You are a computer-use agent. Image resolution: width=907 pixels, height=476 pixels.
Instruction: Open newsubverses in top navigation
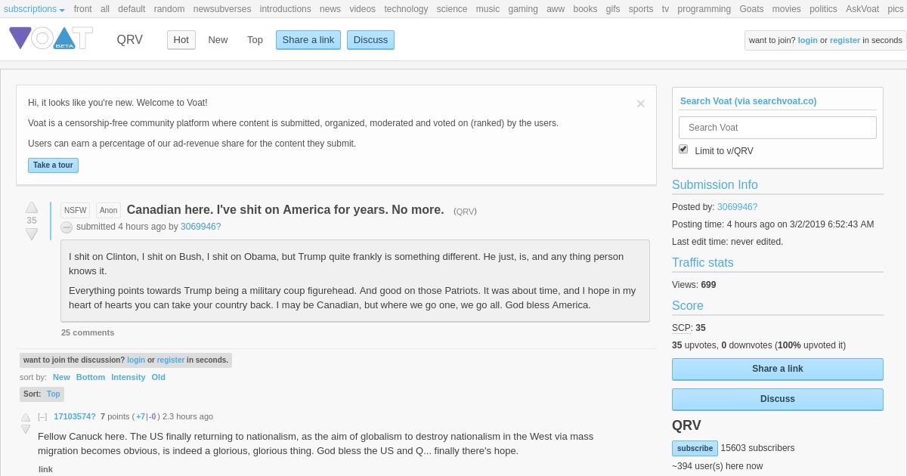pos(222,9)
